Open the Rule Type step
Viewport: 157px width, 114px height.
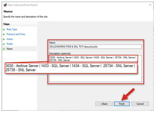(x=12, y=30)
